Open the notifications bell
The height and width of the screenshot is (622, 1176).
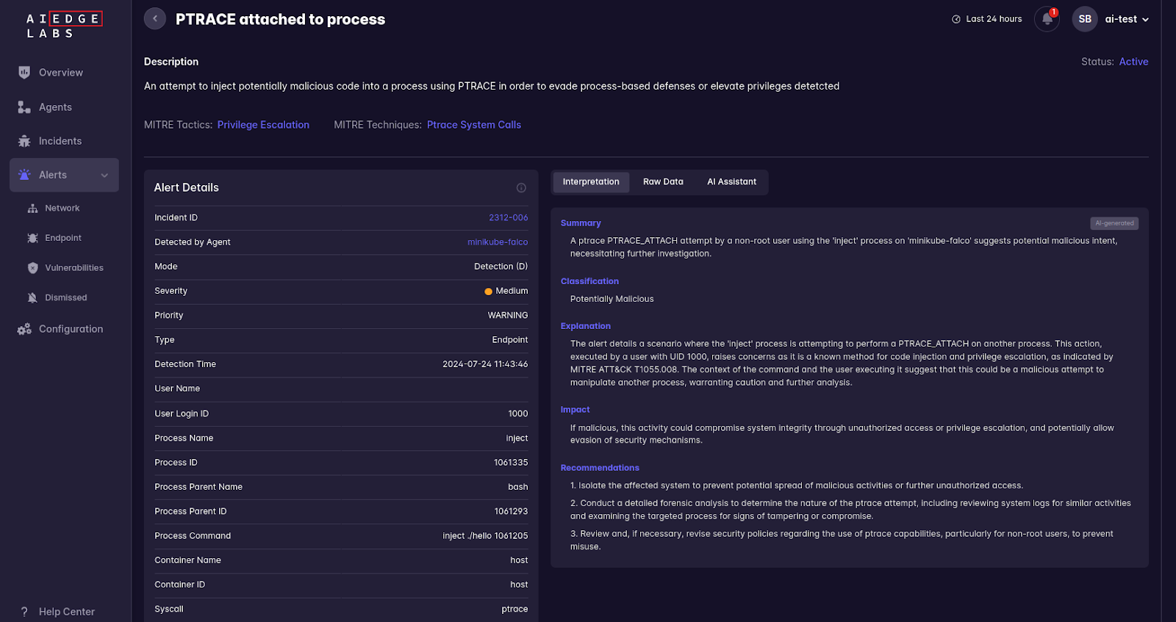coord(1047,19)
